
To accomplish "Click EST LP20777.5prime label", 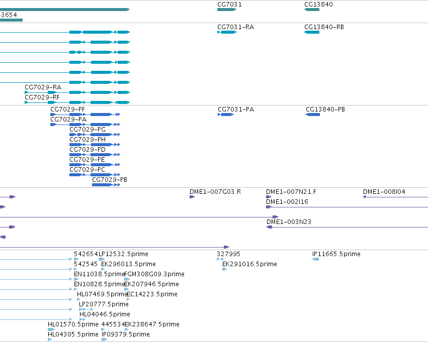I will [x=104, y=304].
